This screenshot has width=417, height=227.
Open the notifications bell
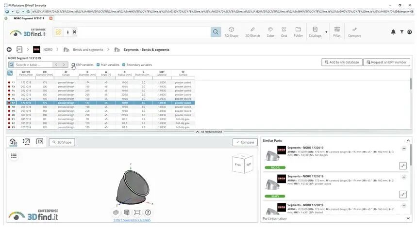(393, 32)
